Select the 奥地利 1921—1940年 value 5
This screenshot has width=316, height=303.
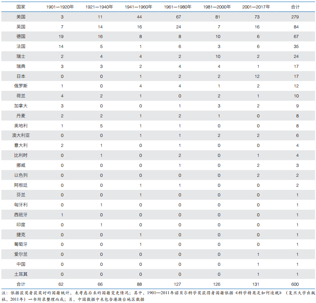point(101,126)
